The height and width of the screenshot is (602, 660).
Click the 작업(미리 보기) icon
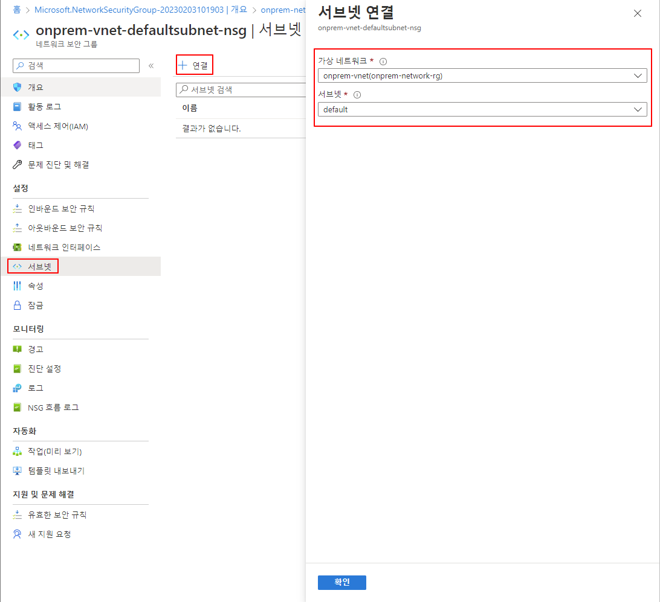pos(18,452)
